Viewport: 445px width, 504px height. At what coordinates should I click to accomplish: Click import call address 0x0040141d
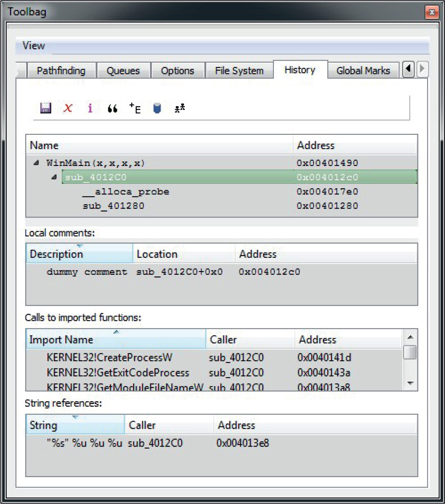click(x=324, y=357)
